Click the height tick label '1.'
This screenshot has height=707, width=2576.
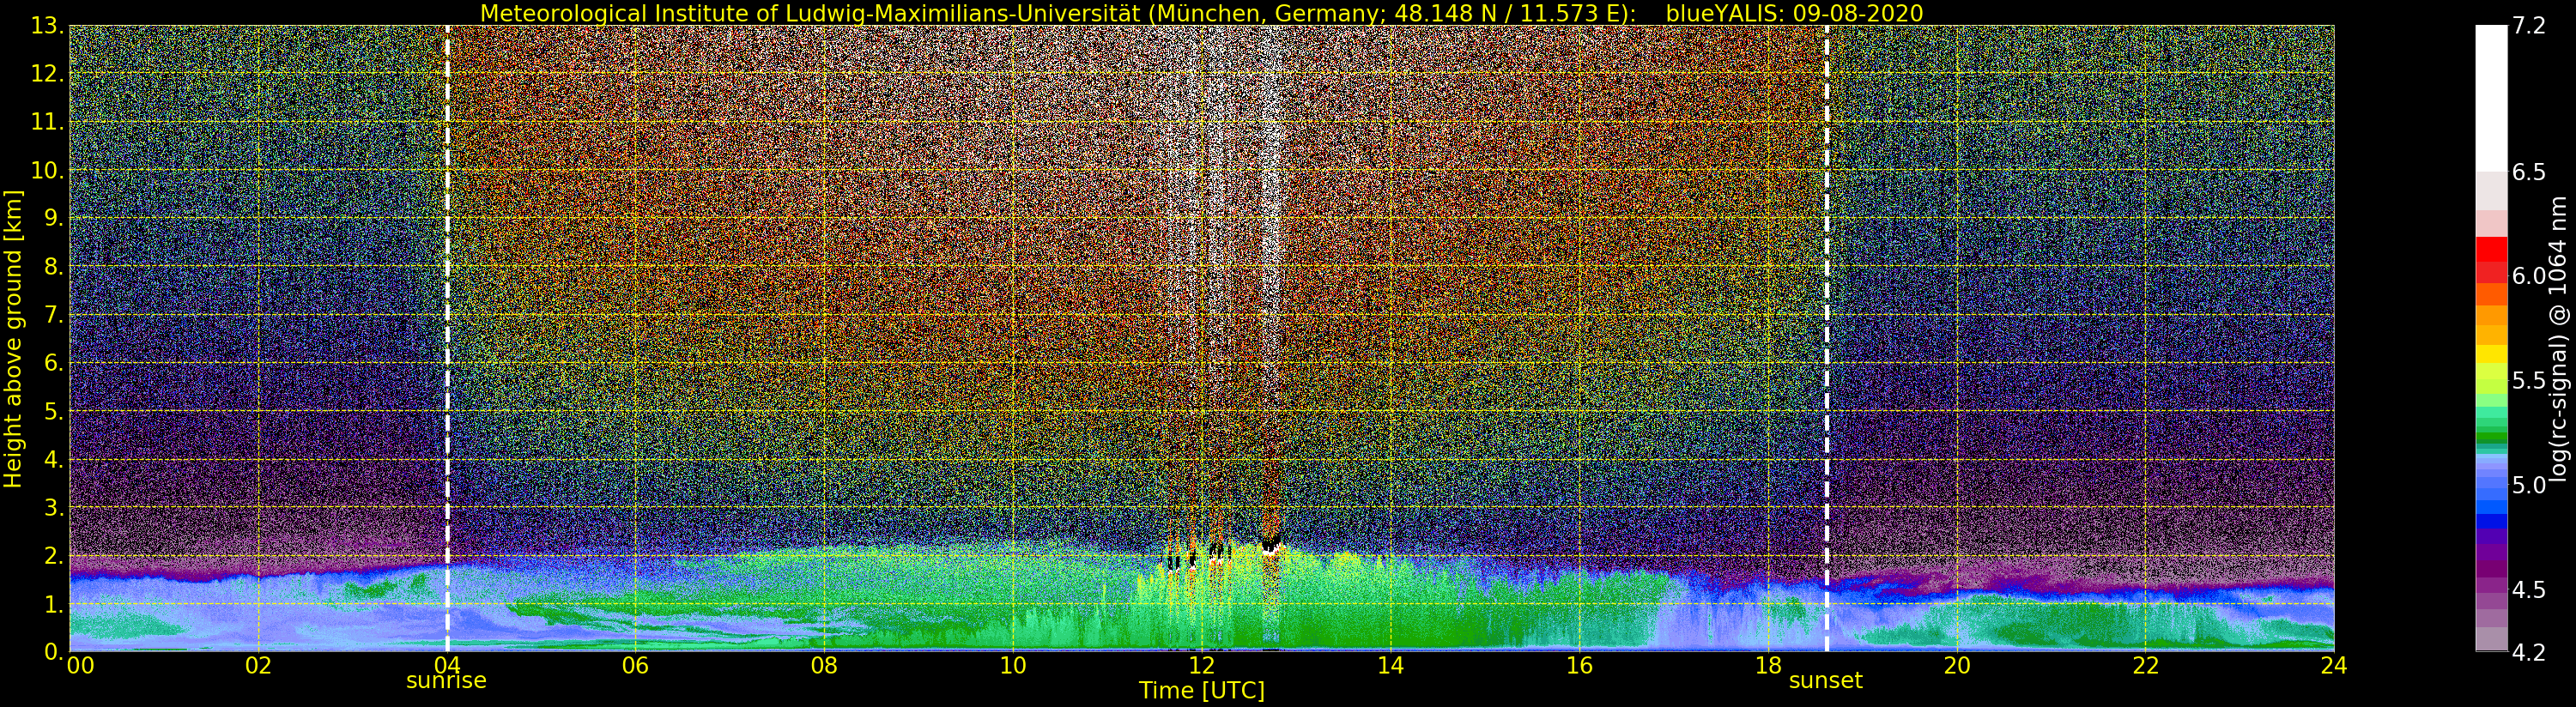(54, 604)
